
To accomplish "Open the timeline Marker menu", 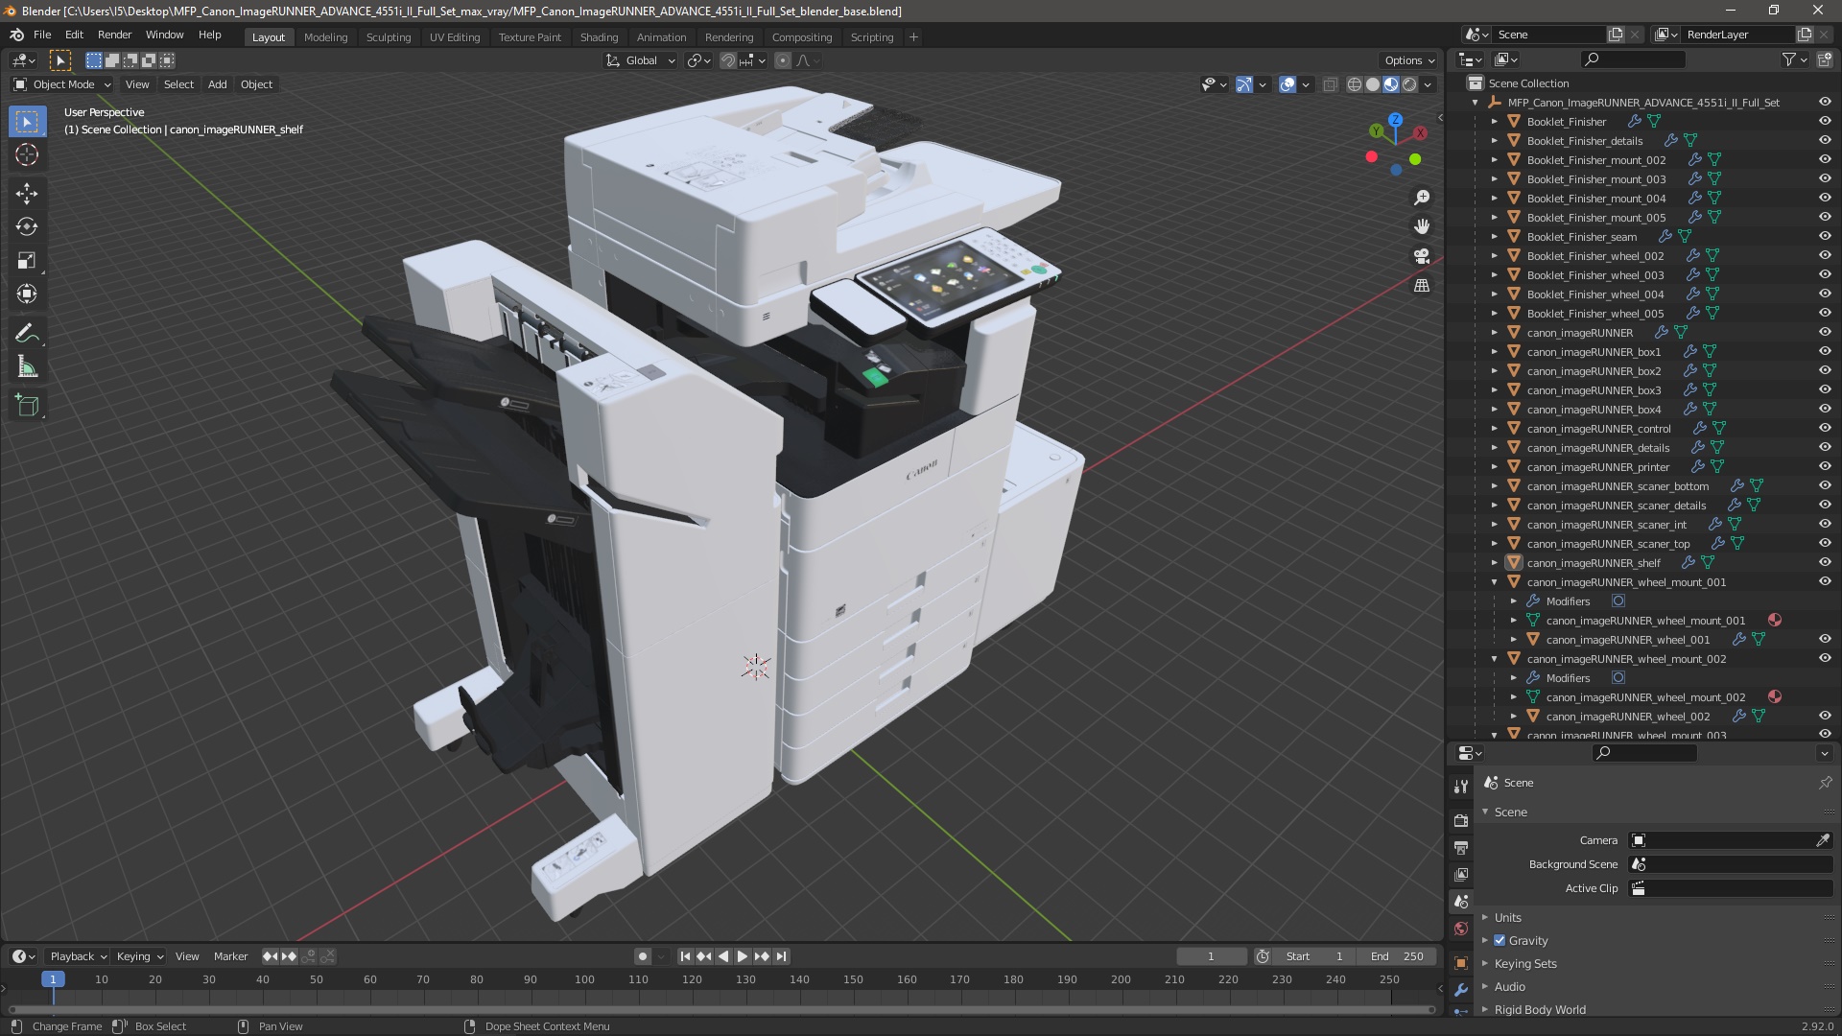I will (230, 956).
